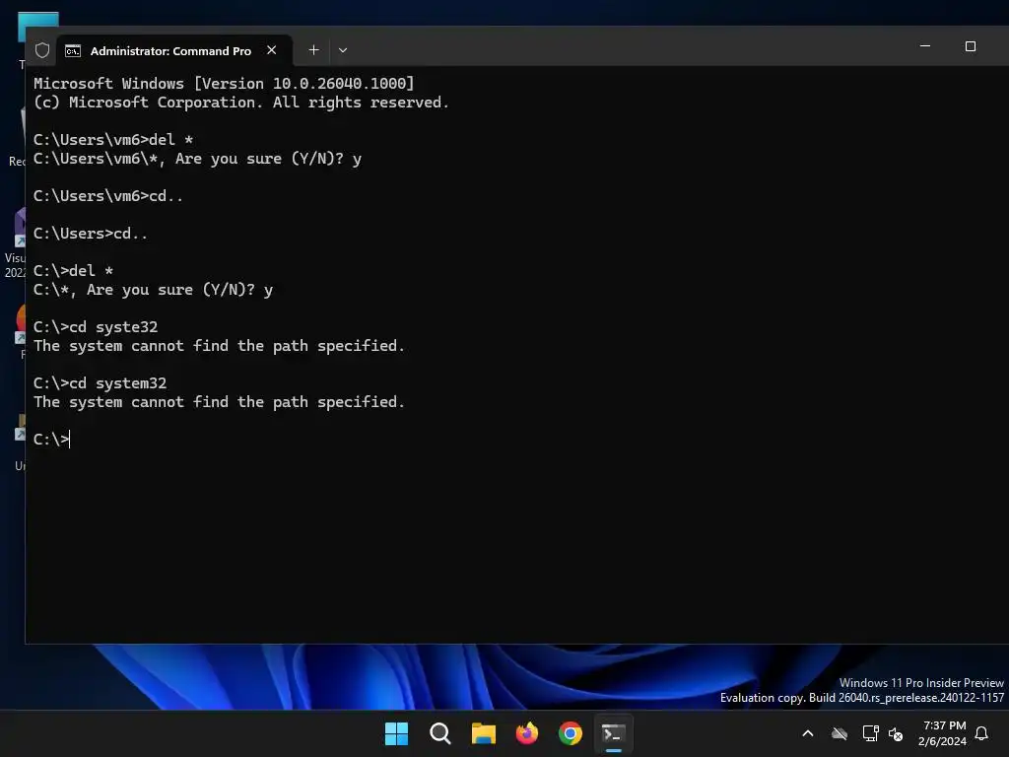Viewport: 1009px width, 757px height.
Task: Click the Terminal icon on taskbar
Action: 613,733
